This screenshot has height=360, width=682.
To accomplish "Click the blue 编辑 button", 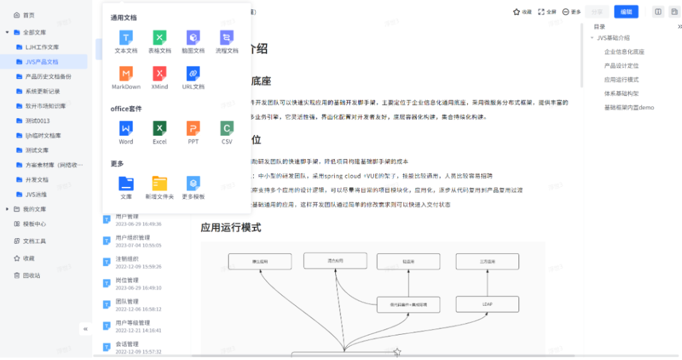I will 626,12.
